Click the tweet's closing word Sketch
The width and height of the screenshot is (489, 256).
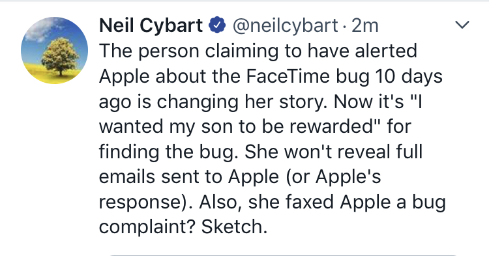click(x=234, y=227)
